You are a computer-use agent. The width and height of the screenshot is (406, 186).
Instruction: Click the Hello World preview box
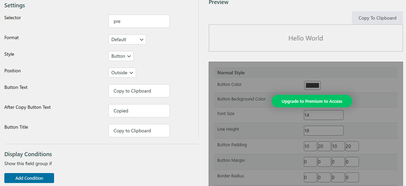pyautogui.click(x=306, y=38)
